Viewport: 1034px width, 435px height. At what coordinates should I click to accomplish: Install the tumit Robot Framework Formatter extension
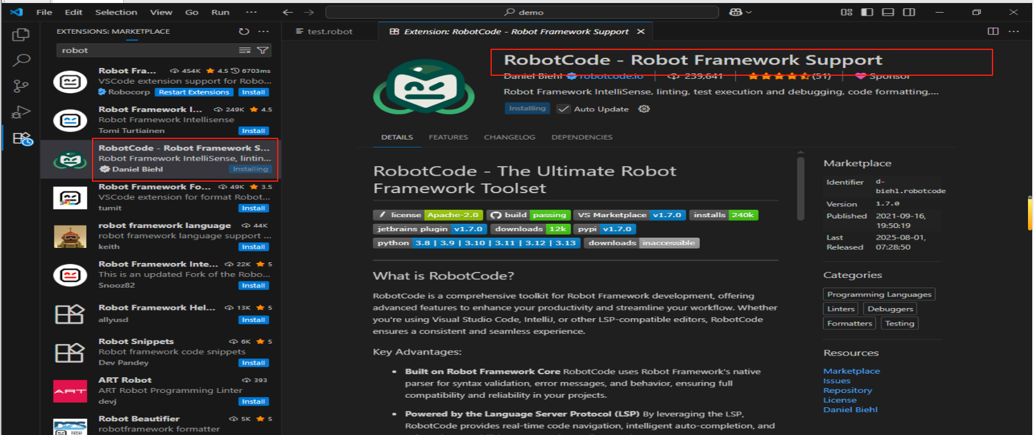click(x=253, y=208)
